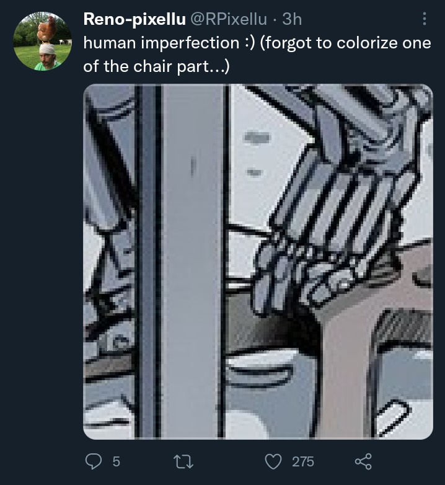445x485 pixels.
Task: Click the reply count showing 5
Action: point(116,461)
